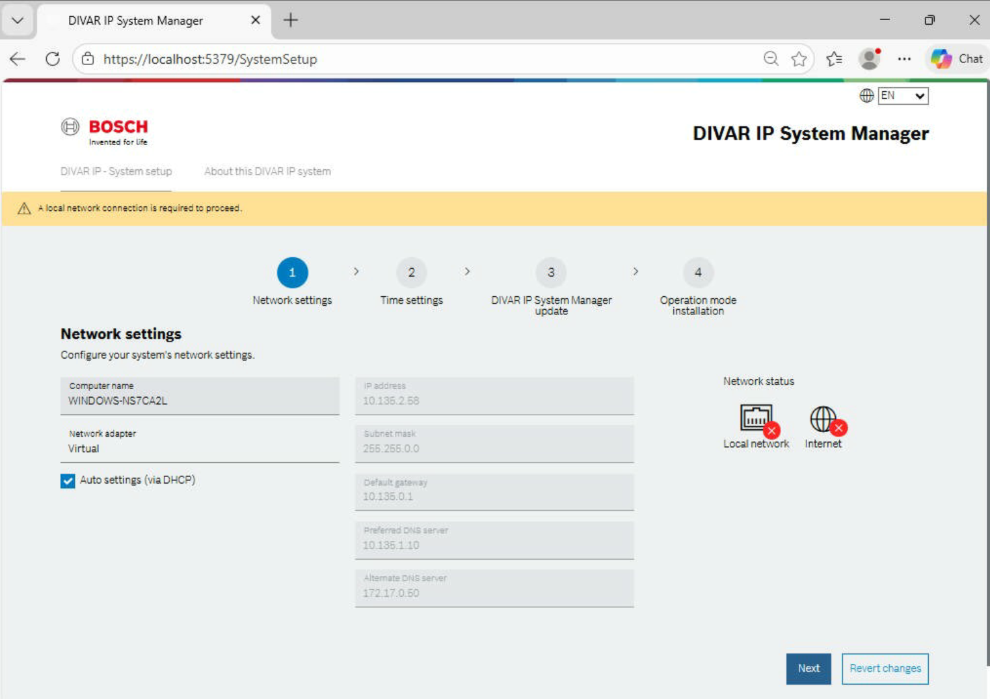990x699 pixels.
Task: Add page to favorites with star icon
Action: pyautogui.click(x=799, y=59)
